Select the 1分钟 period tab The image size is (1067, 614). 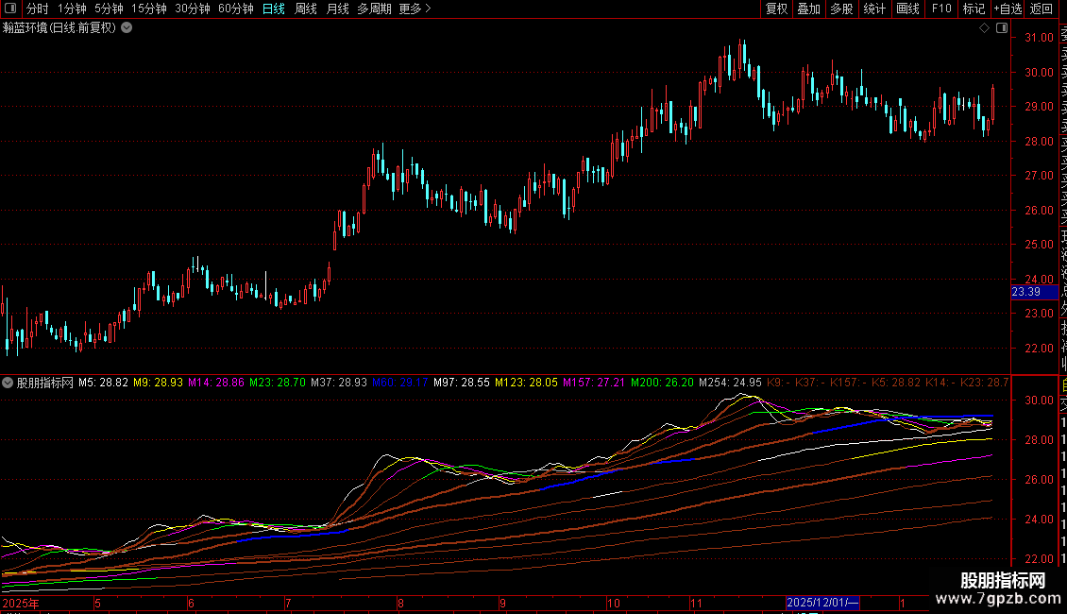tap(72, 9)
